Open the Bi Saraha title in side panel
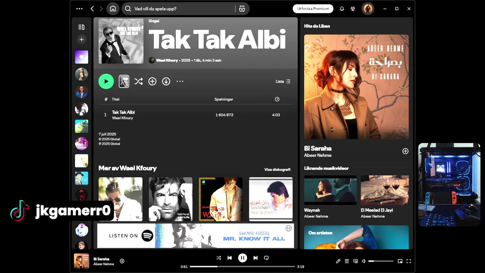The image size is (485, 273). tap(318, 148)
